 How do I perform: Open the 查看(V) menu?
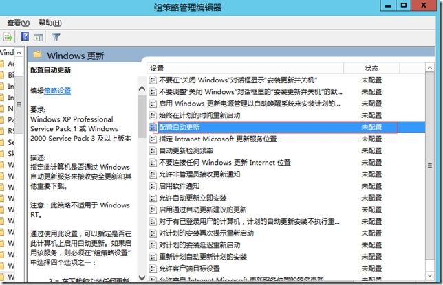(18, 23)
